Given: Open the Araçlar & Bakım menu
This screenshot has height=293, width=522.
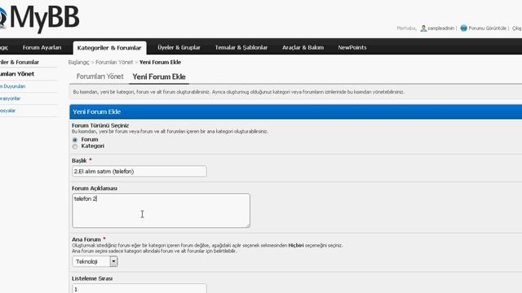Looking at the screenshot, I should (x=303, y=47).
